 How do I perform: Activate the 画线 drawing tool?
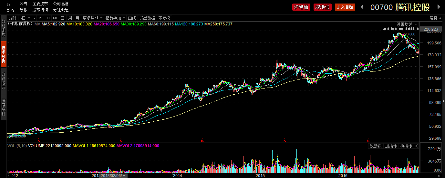click(132, 18)
